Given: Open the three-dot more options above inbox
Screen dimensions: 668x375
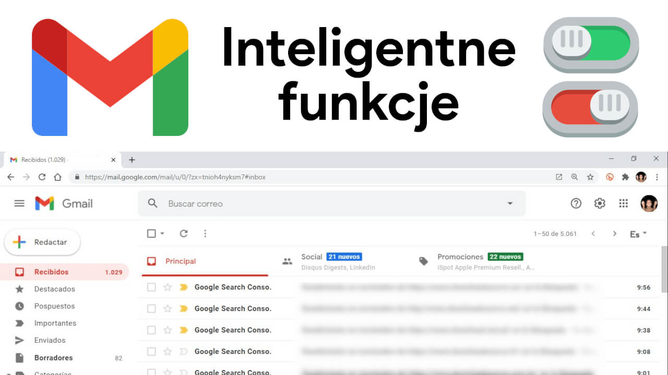Looking at the screenshot, I should (205, 233).
